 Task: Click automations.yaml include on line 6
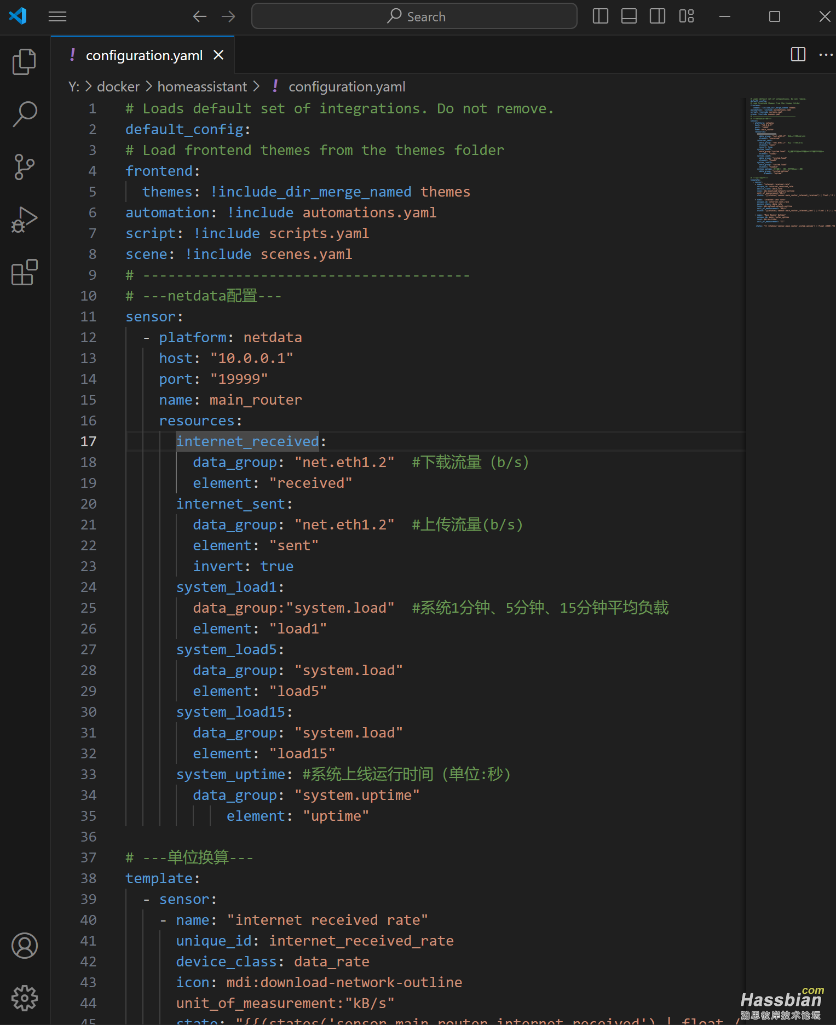coord(370,213)
